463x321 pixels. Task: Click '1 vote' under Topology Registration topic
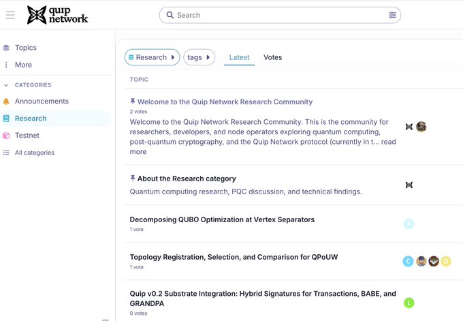point(136,267)
